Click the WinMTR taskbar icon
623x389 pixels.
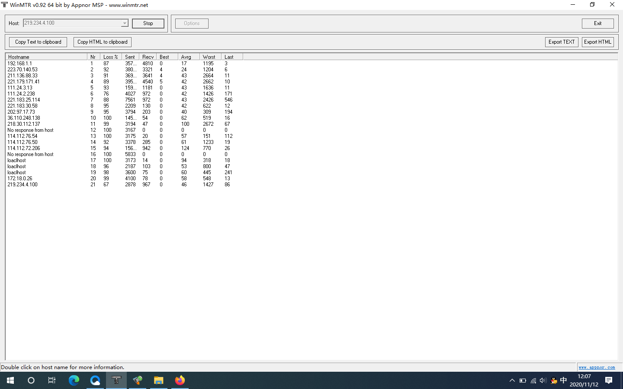tap(116, 380)
